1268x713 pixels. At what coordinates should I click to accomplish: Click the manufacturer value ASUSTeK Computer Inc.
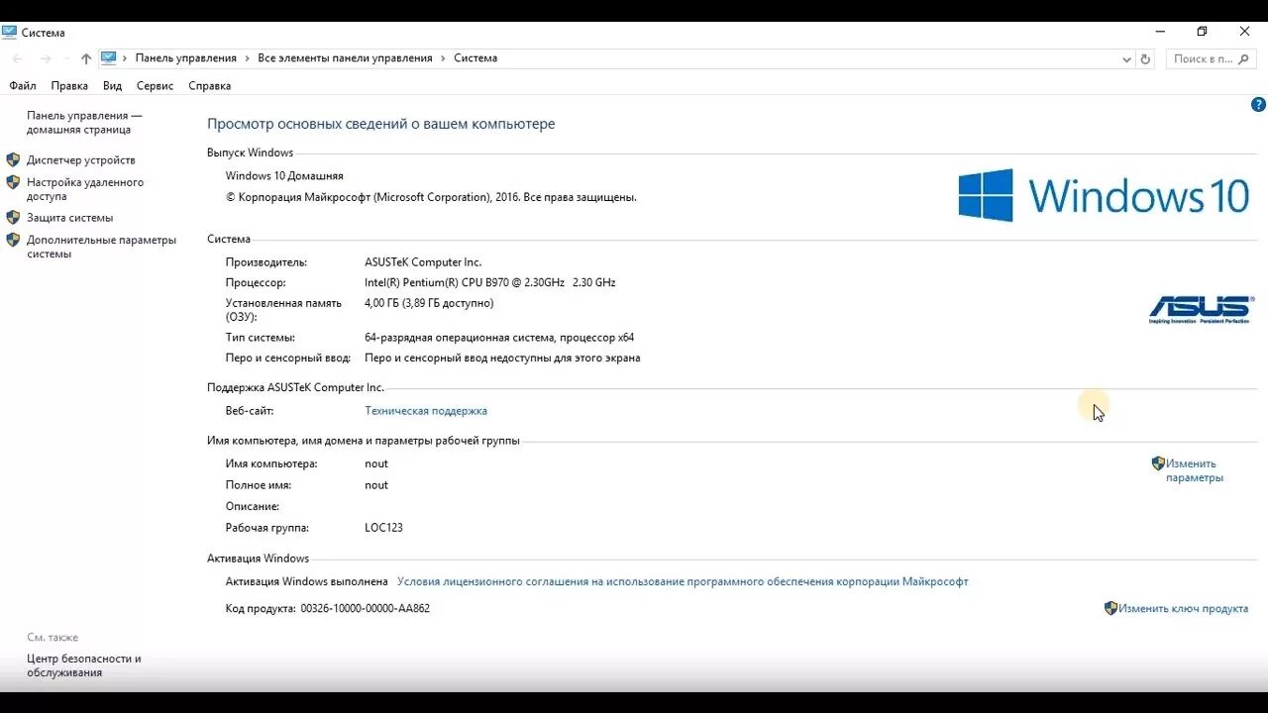click(x=423, y=262)
